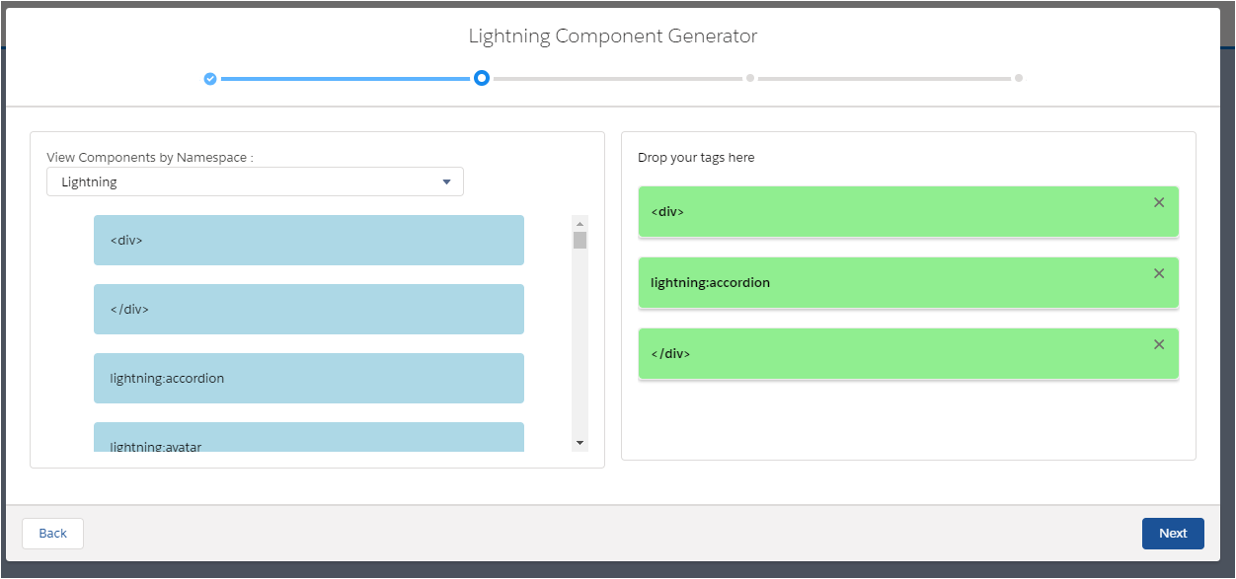Click the fourth step progress dot
Screen dimensions: 1236x579
(x=1019, y=78)
